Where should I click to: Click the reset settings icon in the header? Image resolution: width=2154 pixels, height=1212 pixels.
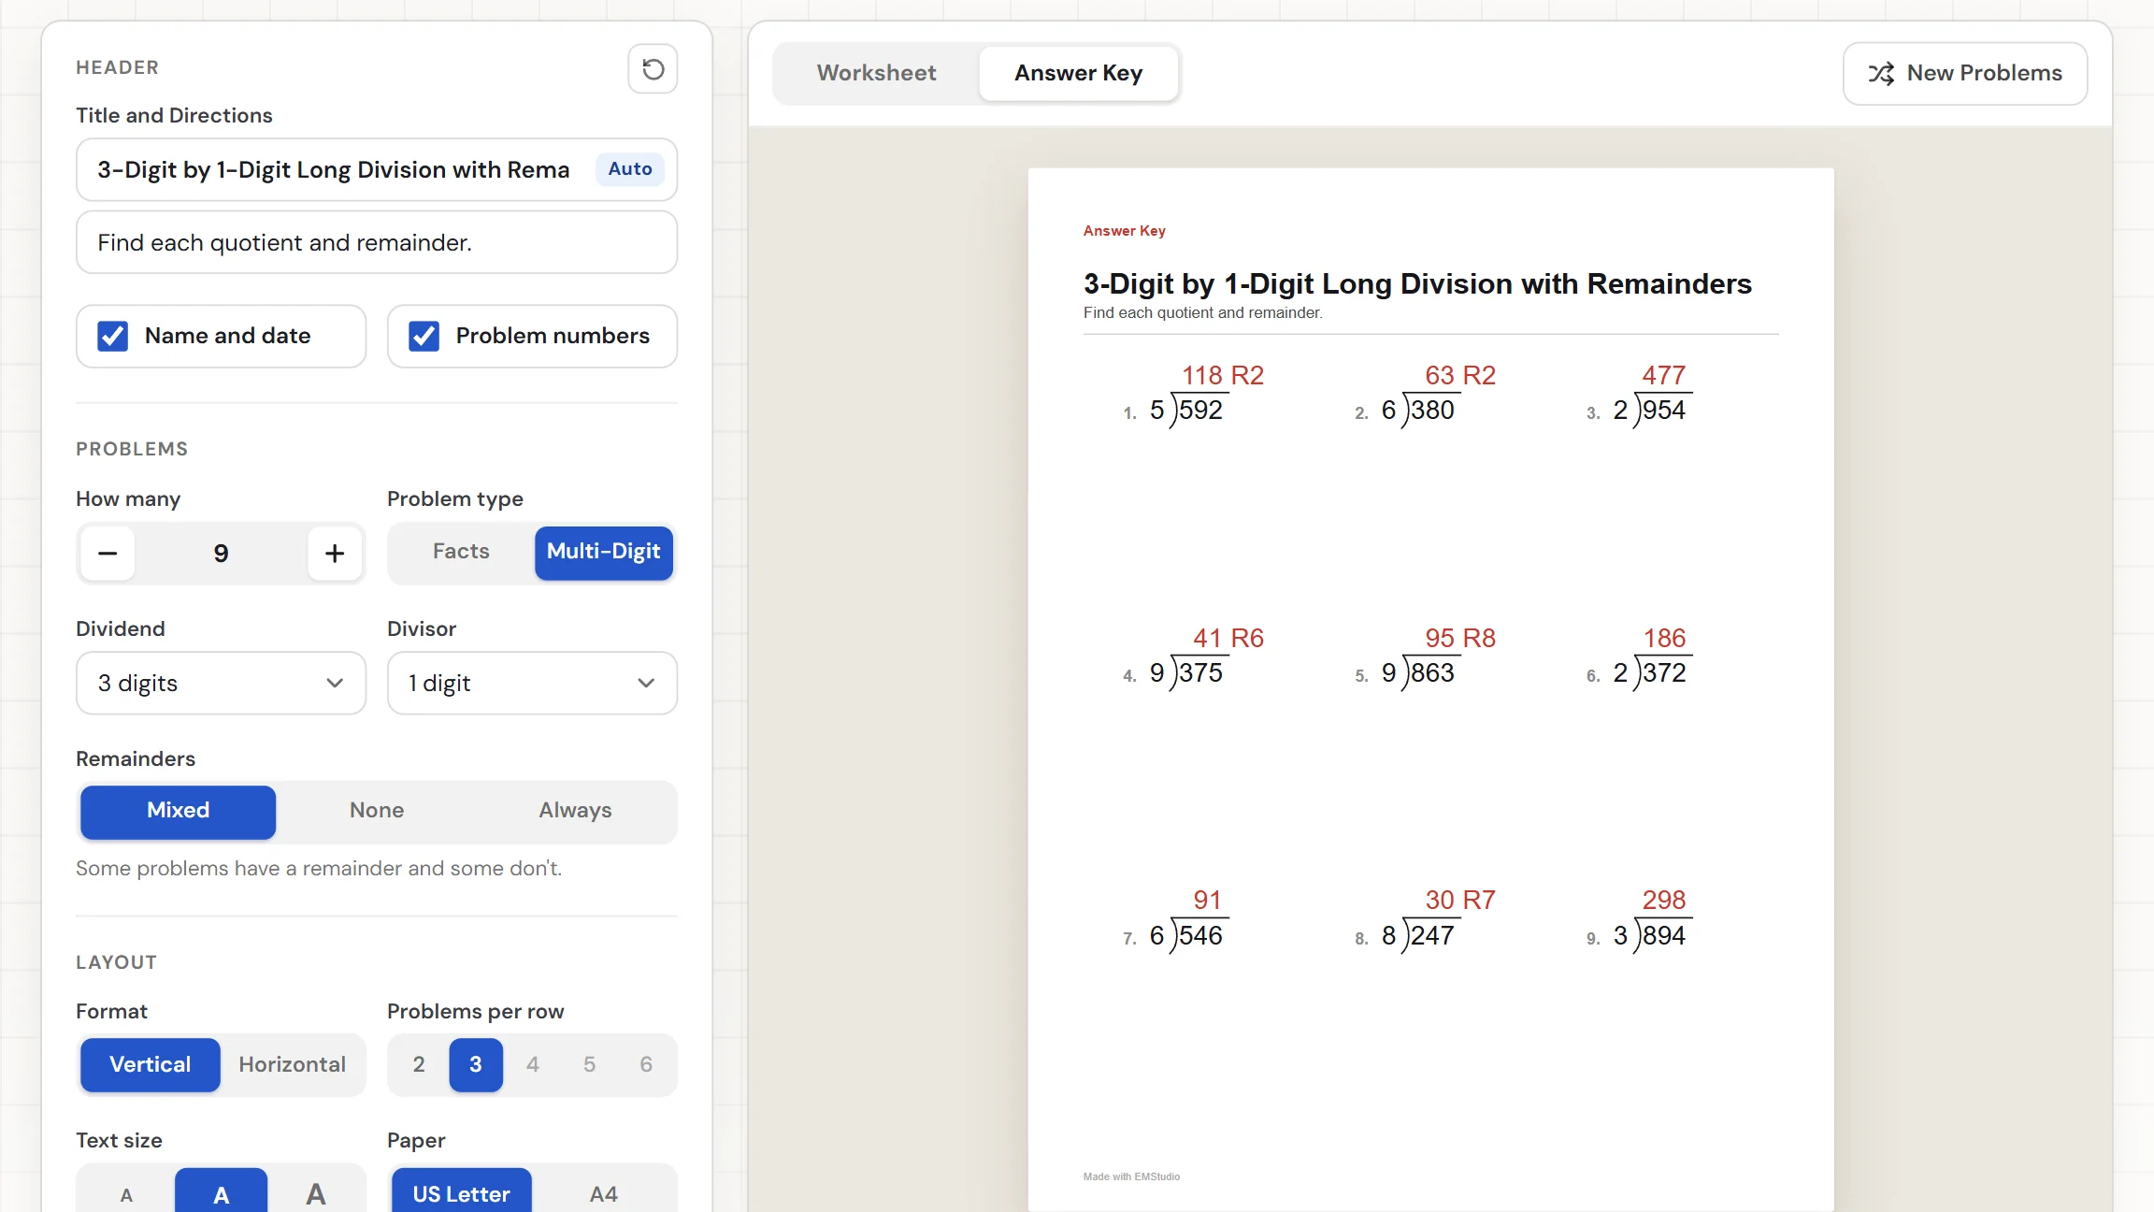(653, 68)
